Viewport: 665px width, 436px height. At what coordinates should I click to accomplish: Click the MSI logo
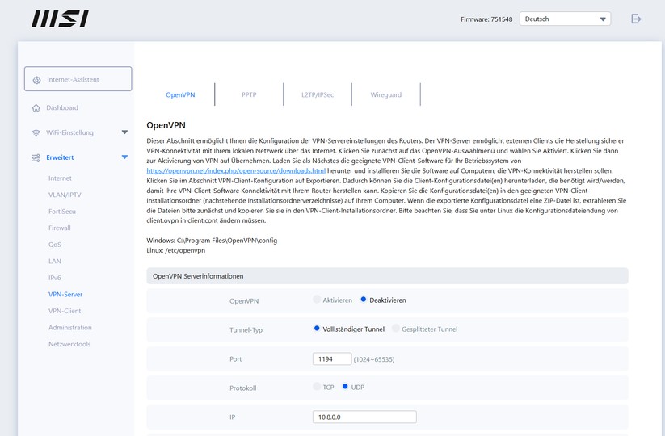click(60, 19)
